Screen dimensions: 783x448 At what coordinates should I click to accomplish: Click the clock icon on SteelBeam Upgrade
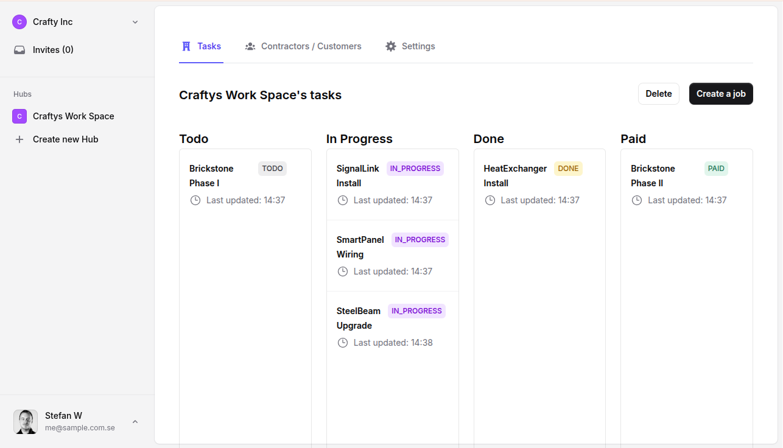342,342
